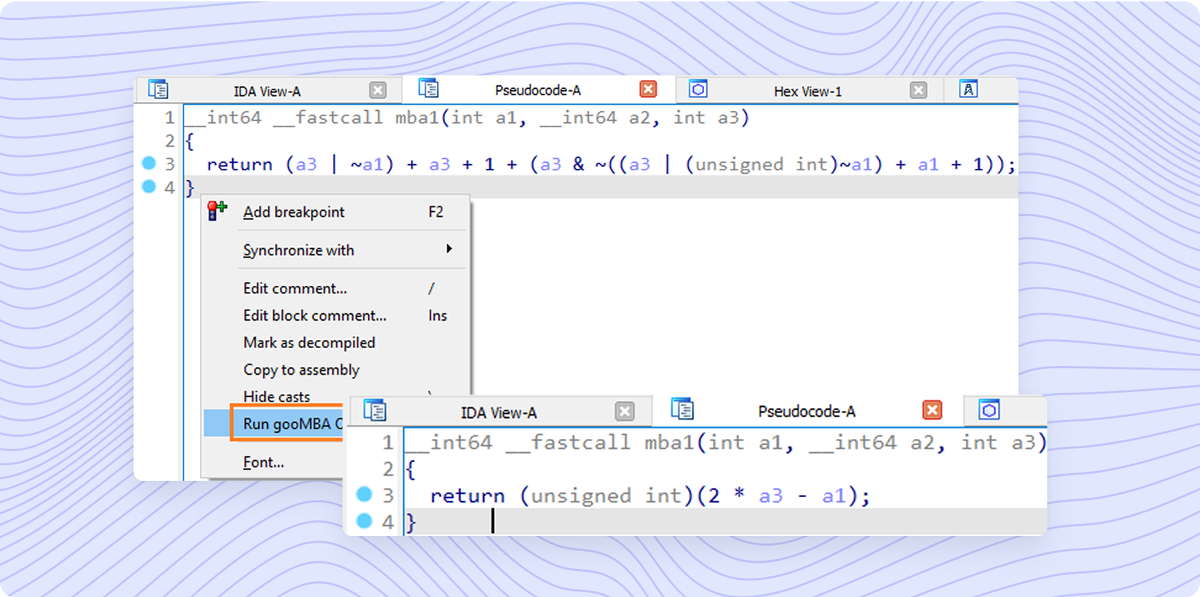The width and height of the screenshot is (1200, 597).
Task: Choose Copy to assembly menu item
Action: coord(301,370)
